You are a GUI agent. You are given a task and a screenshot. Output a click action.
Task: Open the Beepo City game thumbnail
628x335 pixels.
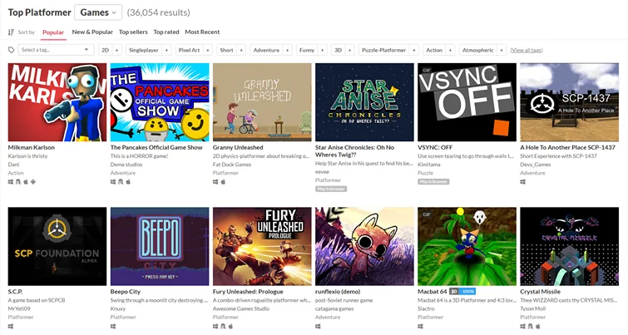tap(160, 246)
